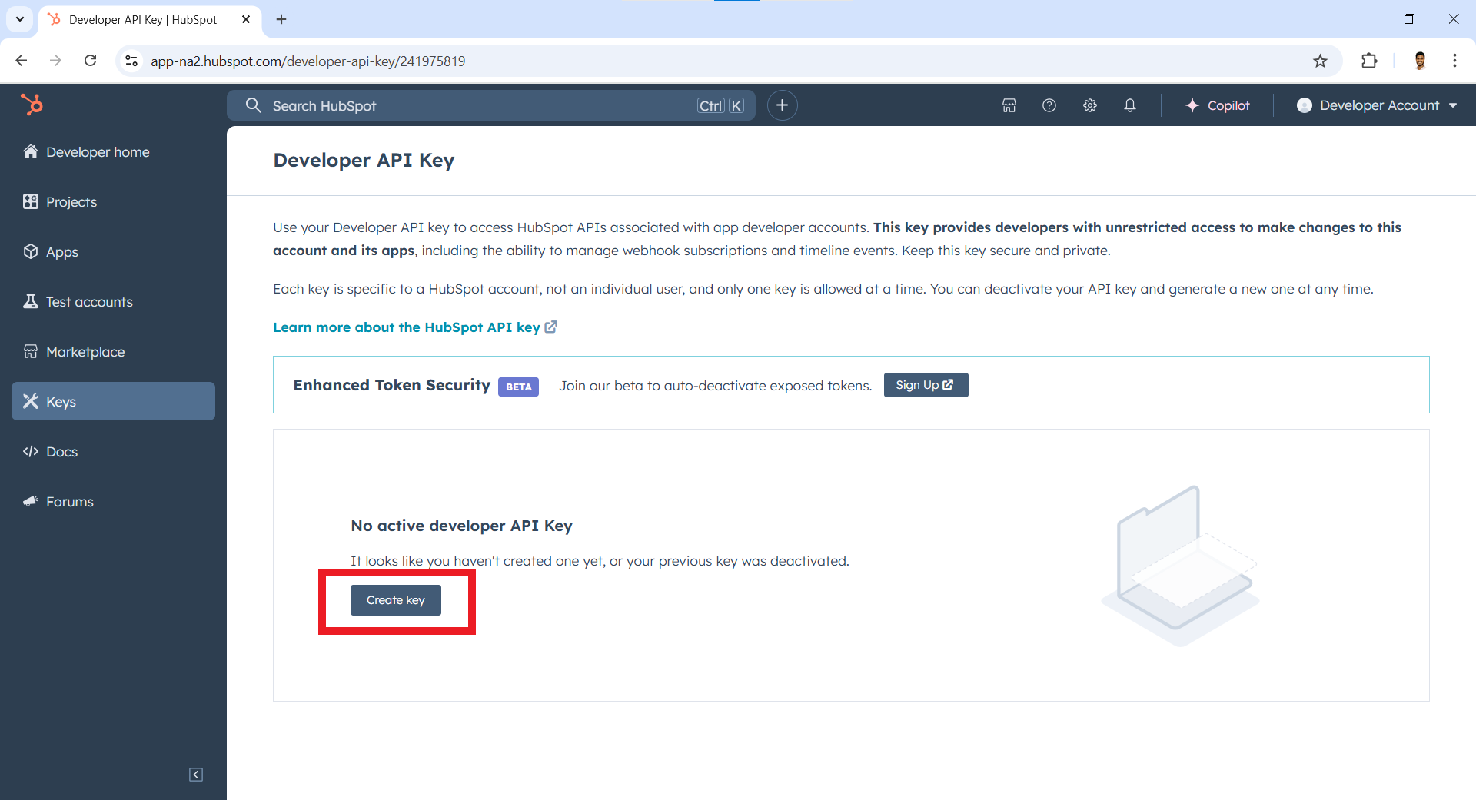Open Copilot sparkle button

[1218, 105]
